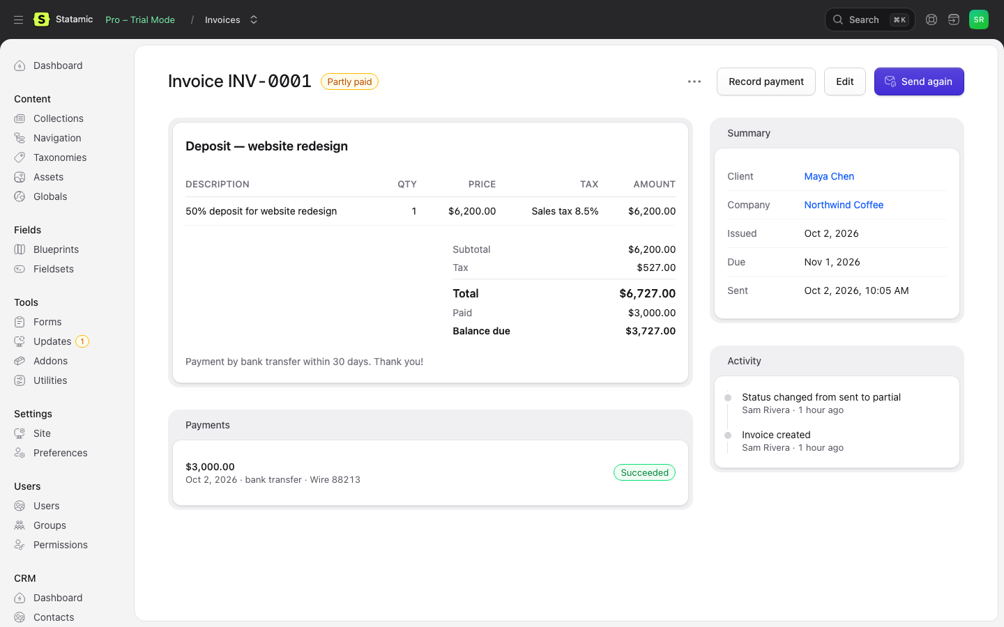Viewport: 1004px width, 627px height.
Task: Open the view site icon in the top bar
Action: click(x=954, y=20)
